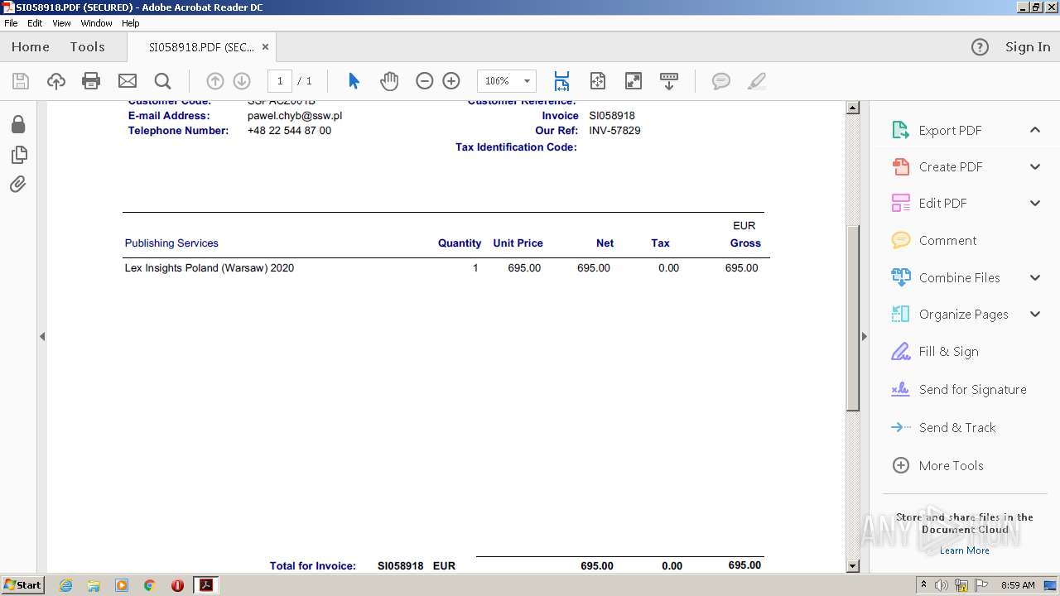Zoom out with the minus button

(x=424, y=81)
